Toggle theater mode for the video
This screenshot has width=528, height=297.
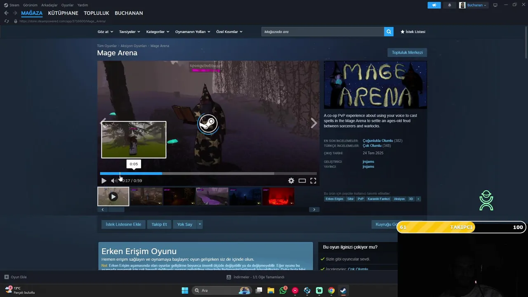click(302, 181)
